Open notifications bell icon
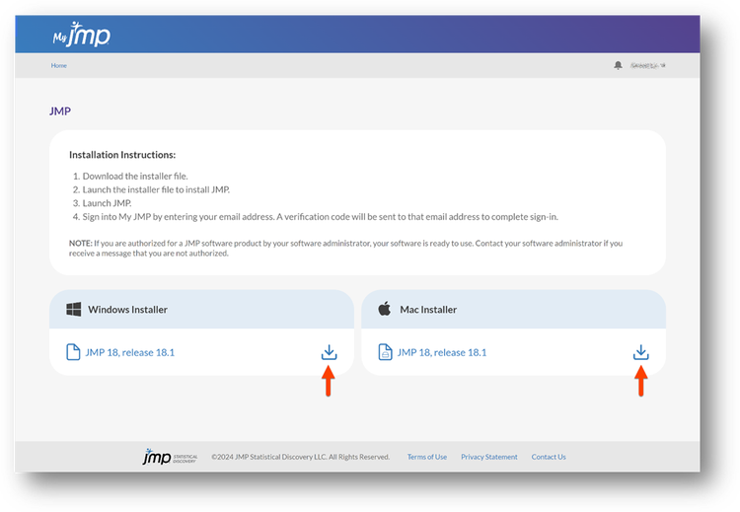This screenshot has height=512, width=740. 618,65
